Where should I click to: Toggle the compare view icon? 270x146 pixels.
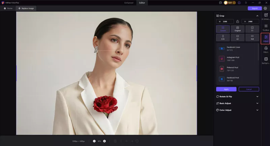[x=115, y=141]
